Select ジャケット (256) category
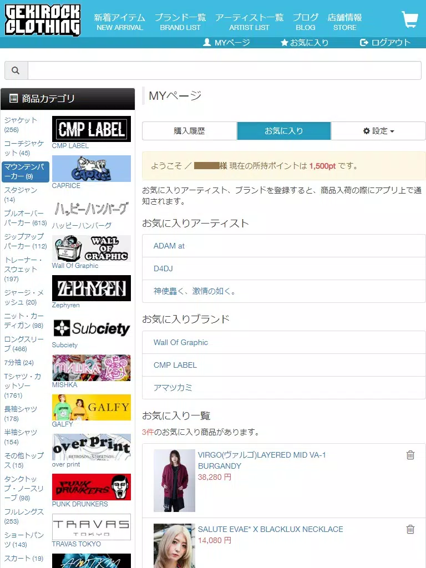Screen dimensions: 426x568 point(21,125)
